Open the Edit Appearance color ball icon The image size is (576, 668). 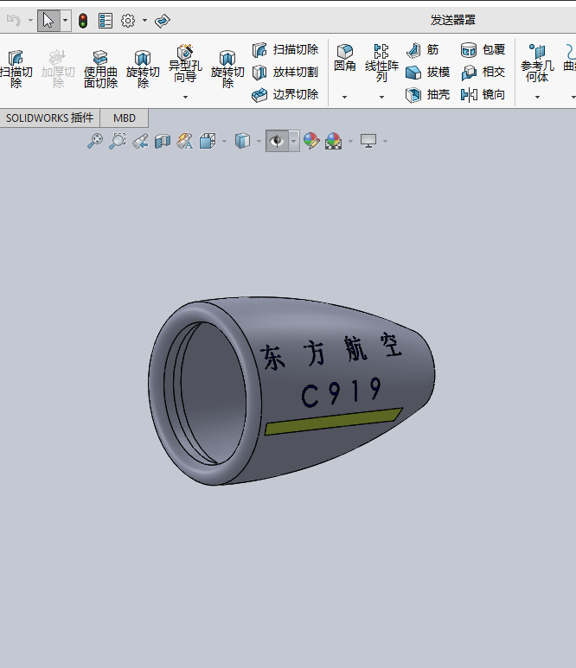click(x=311, y=141)
